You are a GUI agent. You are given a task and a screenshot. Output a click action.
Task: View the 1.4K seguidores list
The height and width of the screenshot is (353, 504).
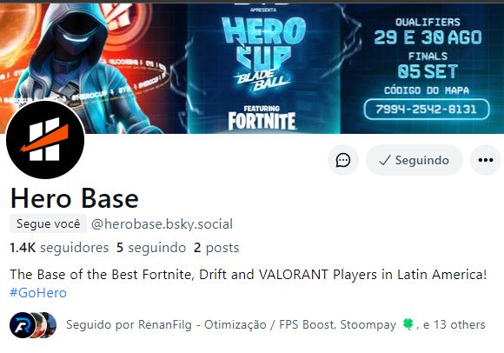59,248
